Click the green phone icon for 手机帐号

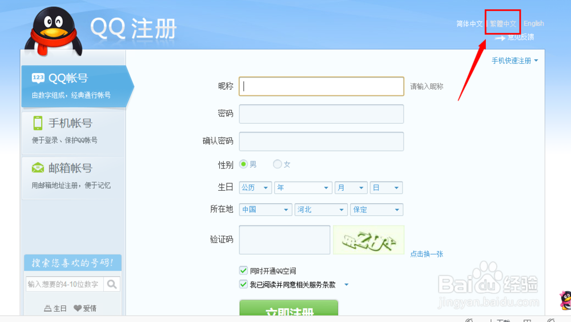[38, 123]
